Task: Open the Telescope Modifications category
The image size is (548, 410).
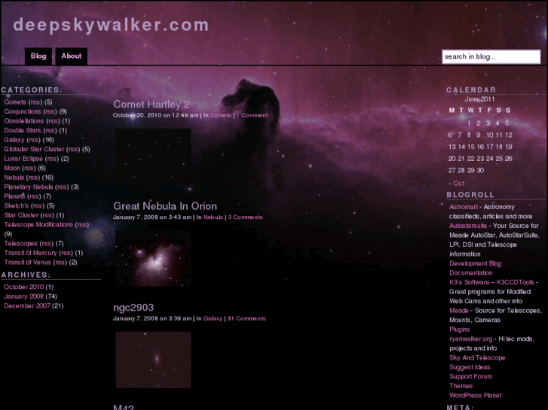Action: tap(38, 224)
